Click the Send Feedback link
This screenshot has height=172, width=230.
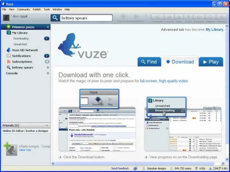[x=120, y=168]
